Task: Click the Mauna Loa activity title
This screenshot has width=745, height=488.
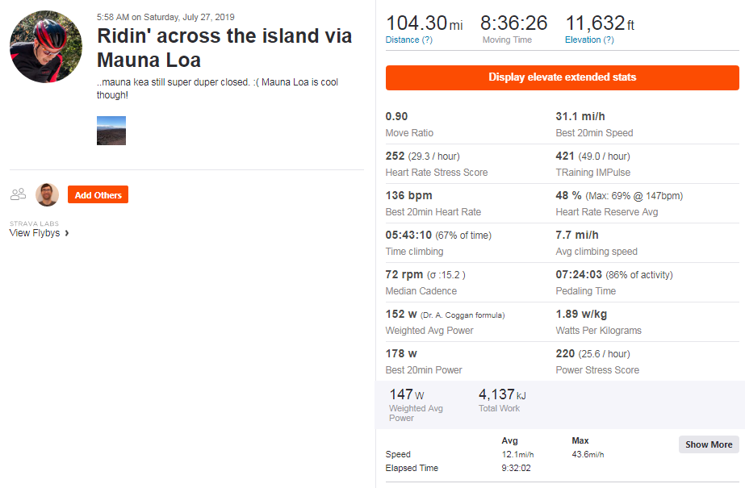Action: (224, 48)
